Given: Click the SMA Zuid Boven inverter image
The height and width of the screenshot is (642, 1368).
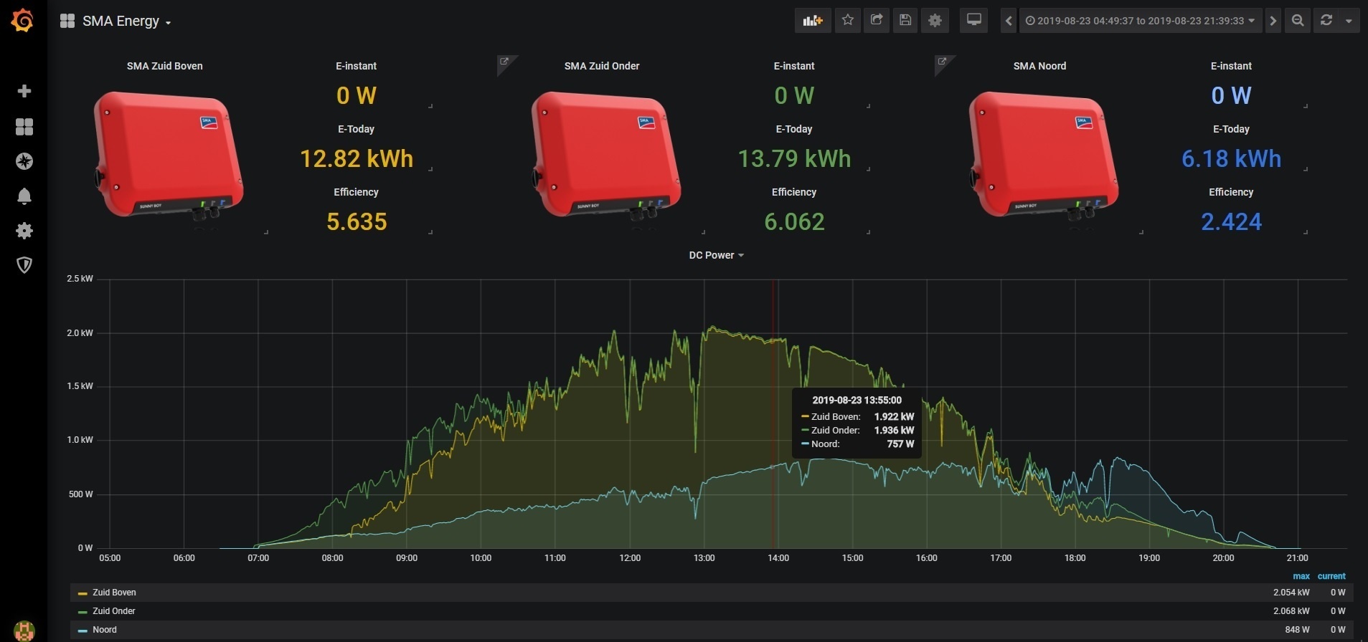Looking at the screenshot, I should click(169, 155).
